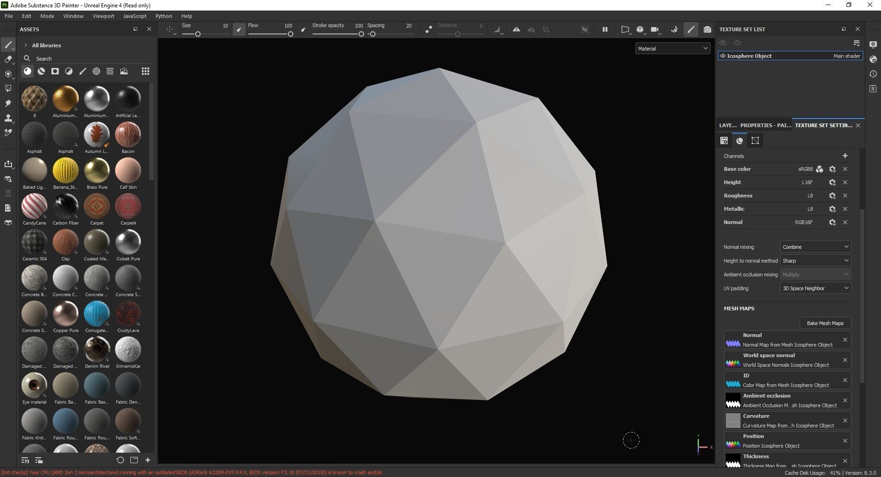Open camera selection icon

[x=655, y=29]
